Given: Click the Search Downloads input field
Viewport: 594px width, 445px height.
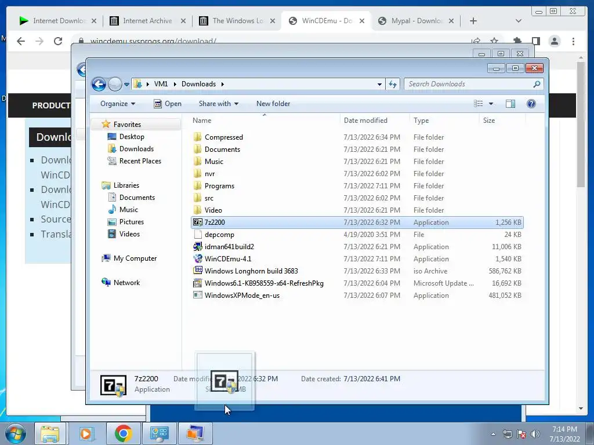Looking at the screenshot, I should tap(468, 84).
